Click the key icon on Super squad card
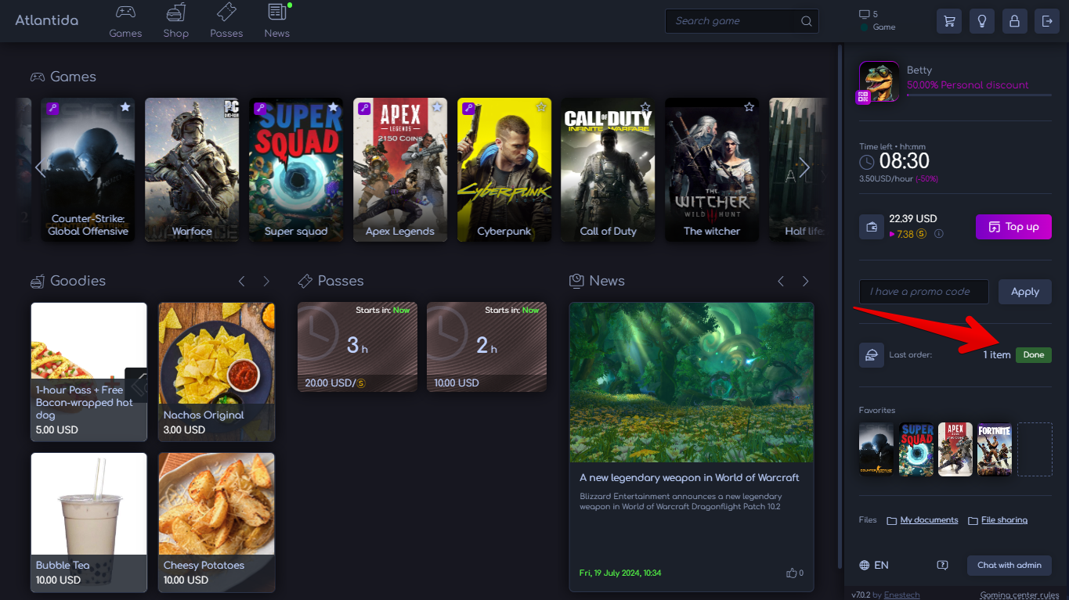Viewport: 1069px width, 600px height. pos(261,109)
